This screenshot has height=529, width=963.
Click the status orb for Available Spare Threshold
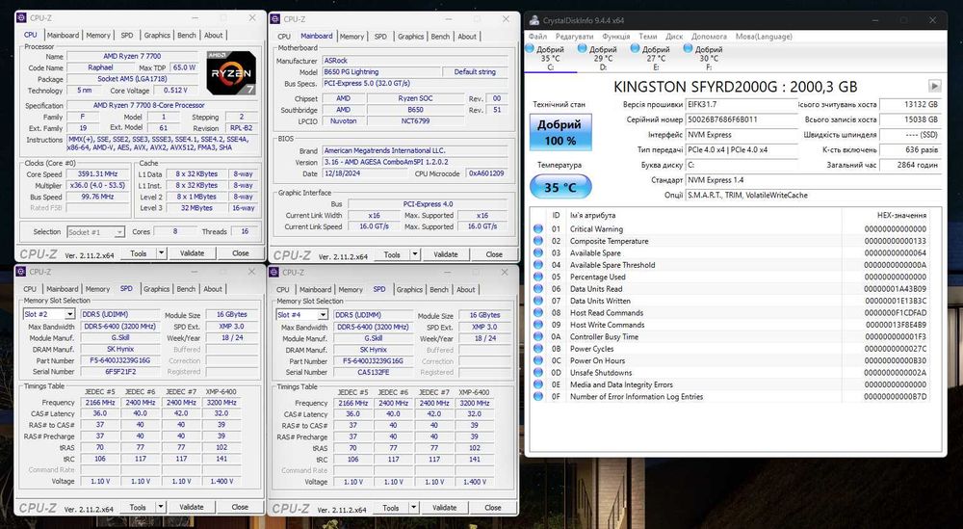(538, 265)
